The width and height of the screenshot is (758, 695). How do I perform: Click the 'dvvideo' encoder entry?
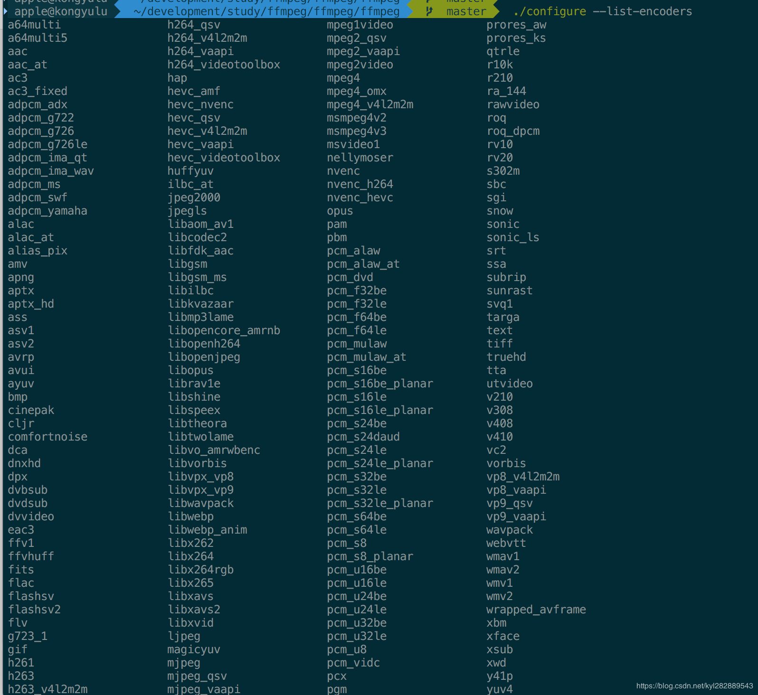click(31, 517)
